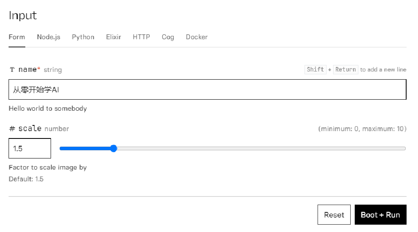This screenshot has width=418, height=232.
Task: Click the Input section heading
Action: [x=23, y=16]
